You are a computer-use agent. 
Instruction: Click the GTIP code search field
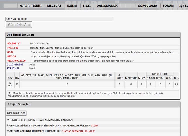60,19
